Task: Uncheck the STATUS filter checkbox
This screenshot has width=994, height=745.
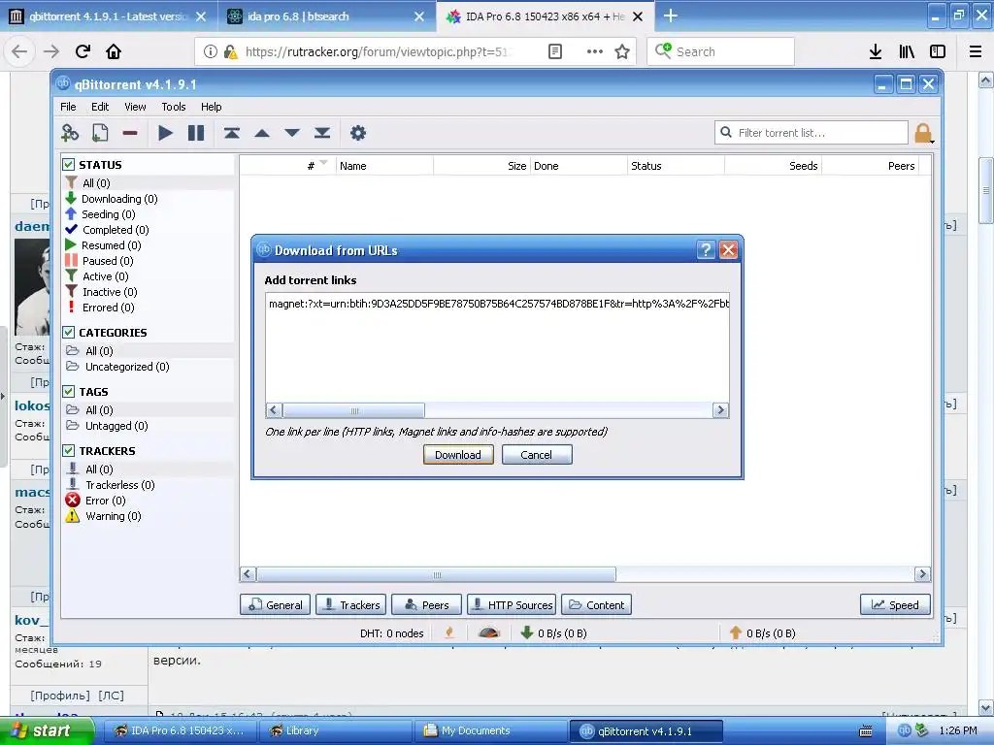Action: [x=69, y=165]
